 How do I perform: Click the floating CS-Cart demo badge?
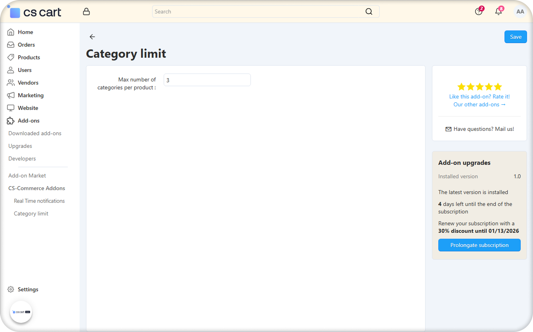point(21,312)
